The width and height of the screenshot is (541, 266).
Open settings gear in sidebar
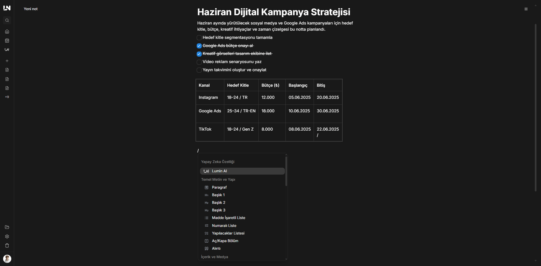pos(7,236)
